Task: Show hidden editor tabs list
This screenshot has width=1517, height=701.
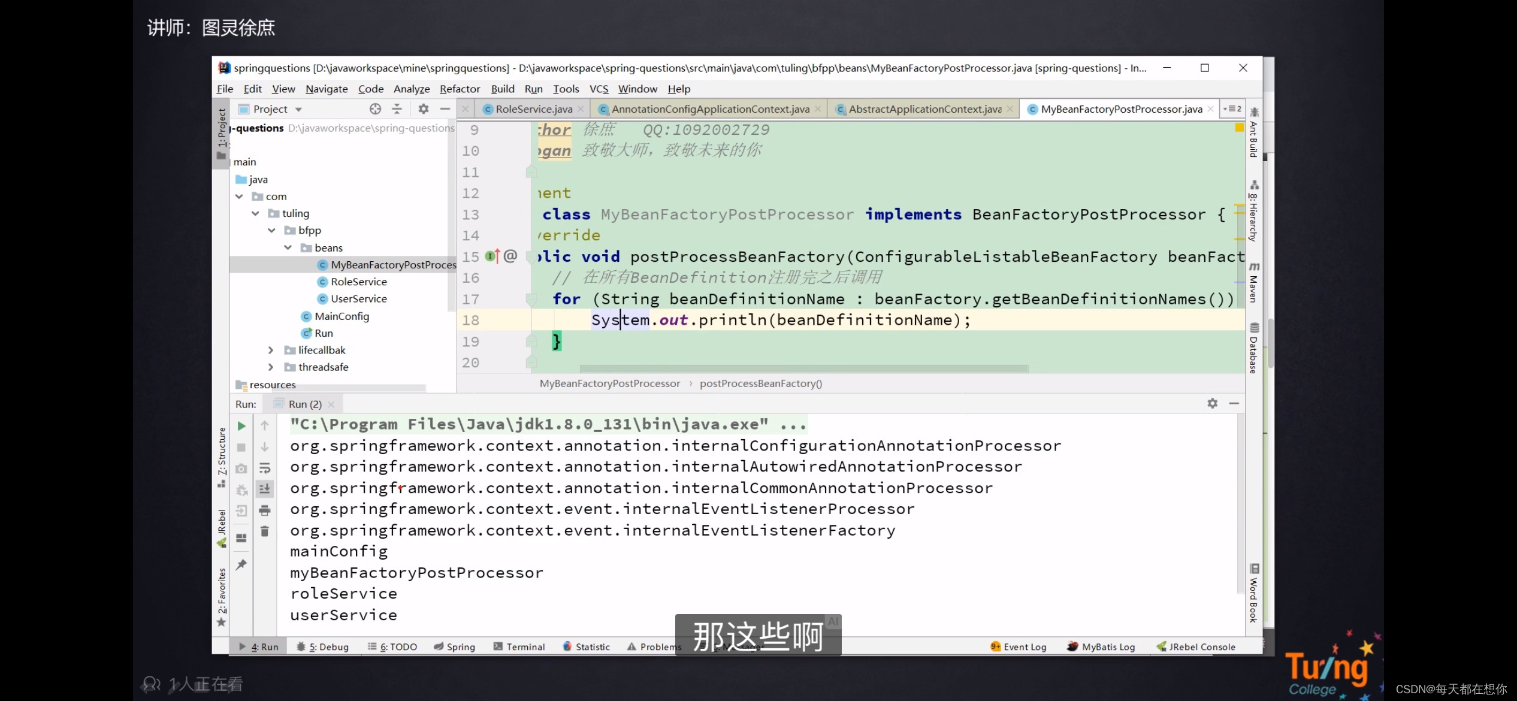Action: tap(1232, 108)
